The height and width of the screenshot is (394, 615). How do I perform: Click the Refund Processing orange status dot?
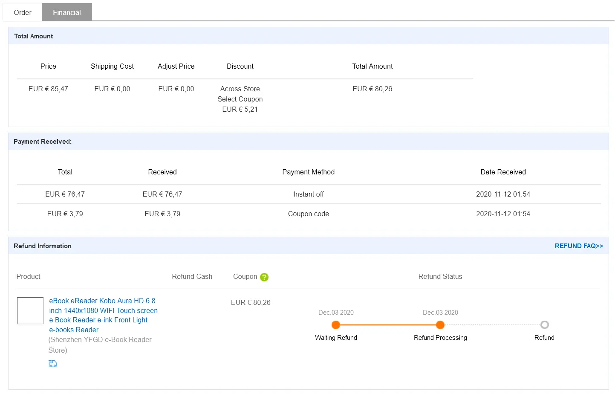[440, 325]
